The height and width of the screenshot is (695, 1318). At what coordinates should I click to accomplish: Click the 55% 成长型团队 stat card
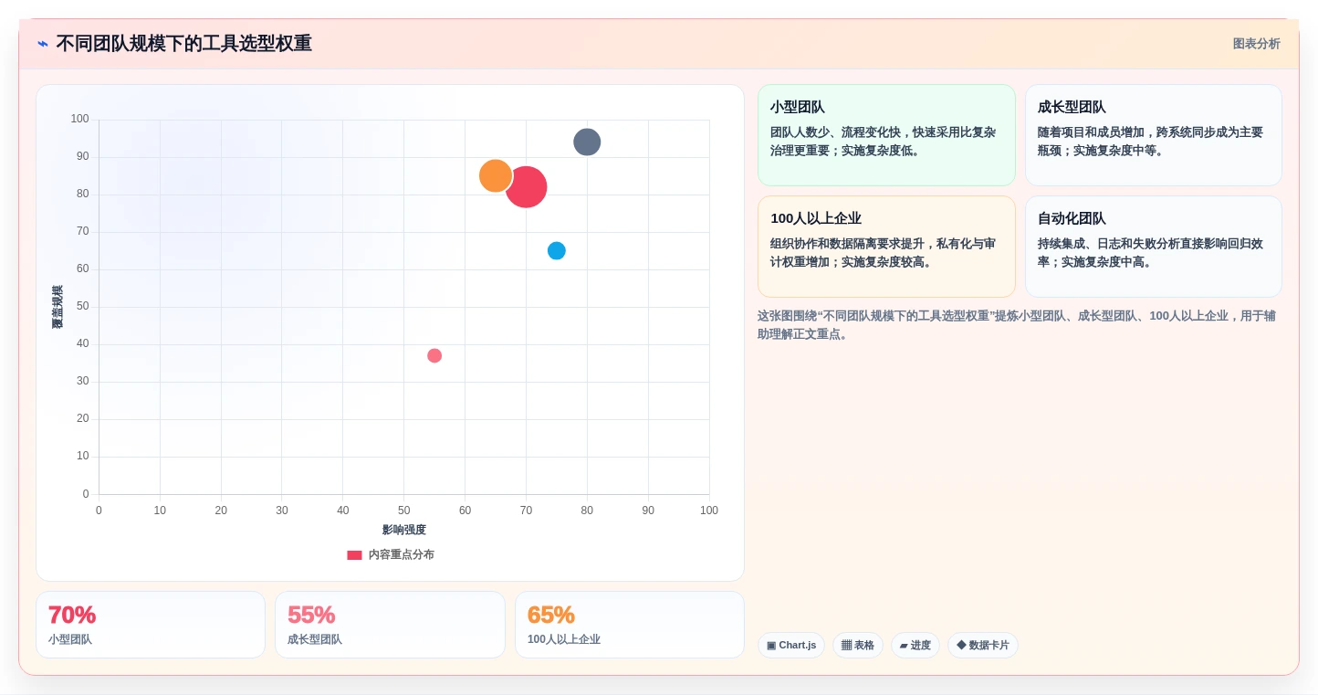click(x=390, y=625)
